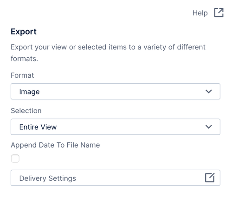This screenshot has width=232, height=203.
Task: Click the Export description paragraph text
Action: coord(108,53)
